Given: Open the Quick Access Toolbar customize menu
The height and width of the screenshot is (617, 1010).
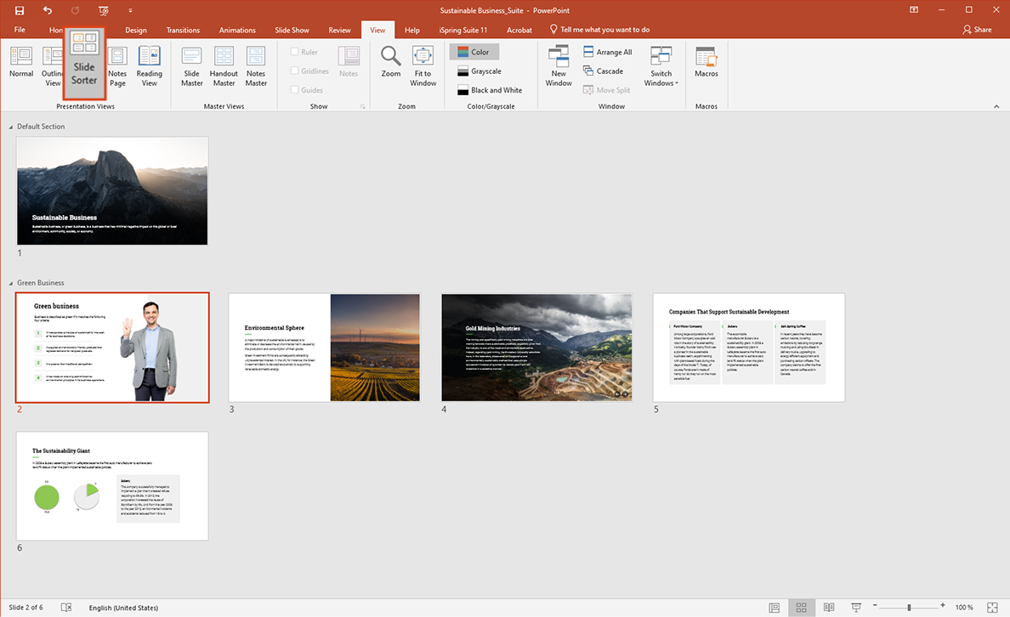Looking at the screenshot, I should coord(131,10).
